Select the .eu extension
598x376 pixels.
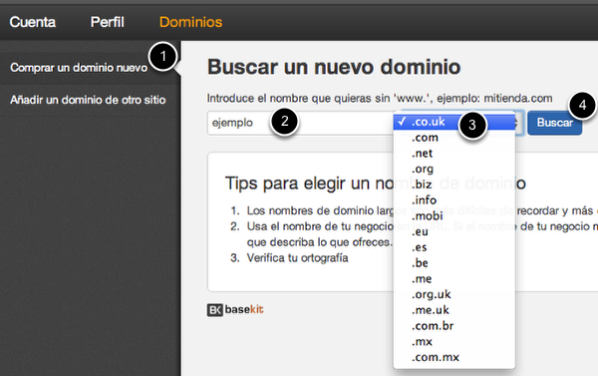pyautogui.click(x=453, y=231)
